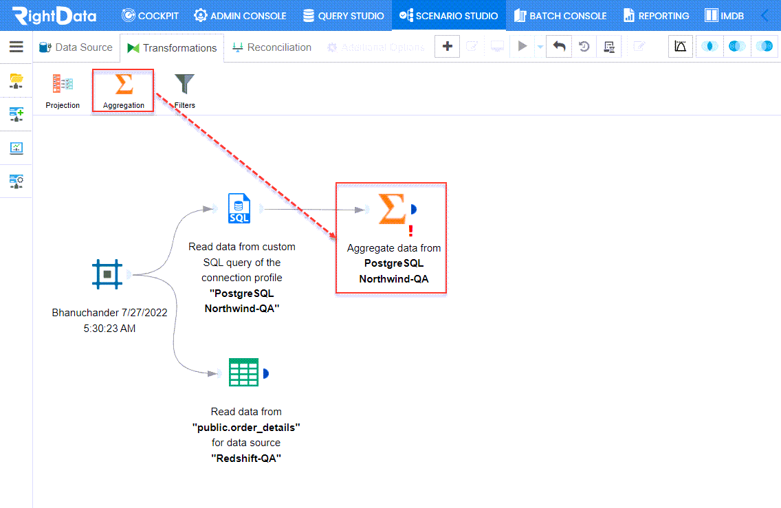This screenshot has height=508, width=781.
Task: Collapse navigation with the top-right chevron
Action: click(x=765, y=15)
